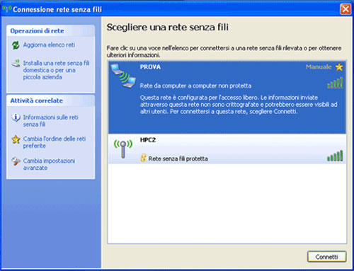Click PROVA's signal strength bars
Viewport: 354px width, 271px height.
coord(335,83)
